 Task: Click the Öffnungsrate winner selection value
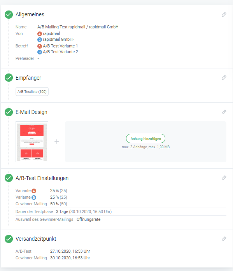click(x=89, y=219)
